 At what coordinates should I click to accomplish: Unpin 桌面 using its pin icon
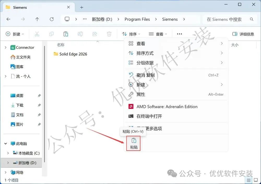[39, 96]
